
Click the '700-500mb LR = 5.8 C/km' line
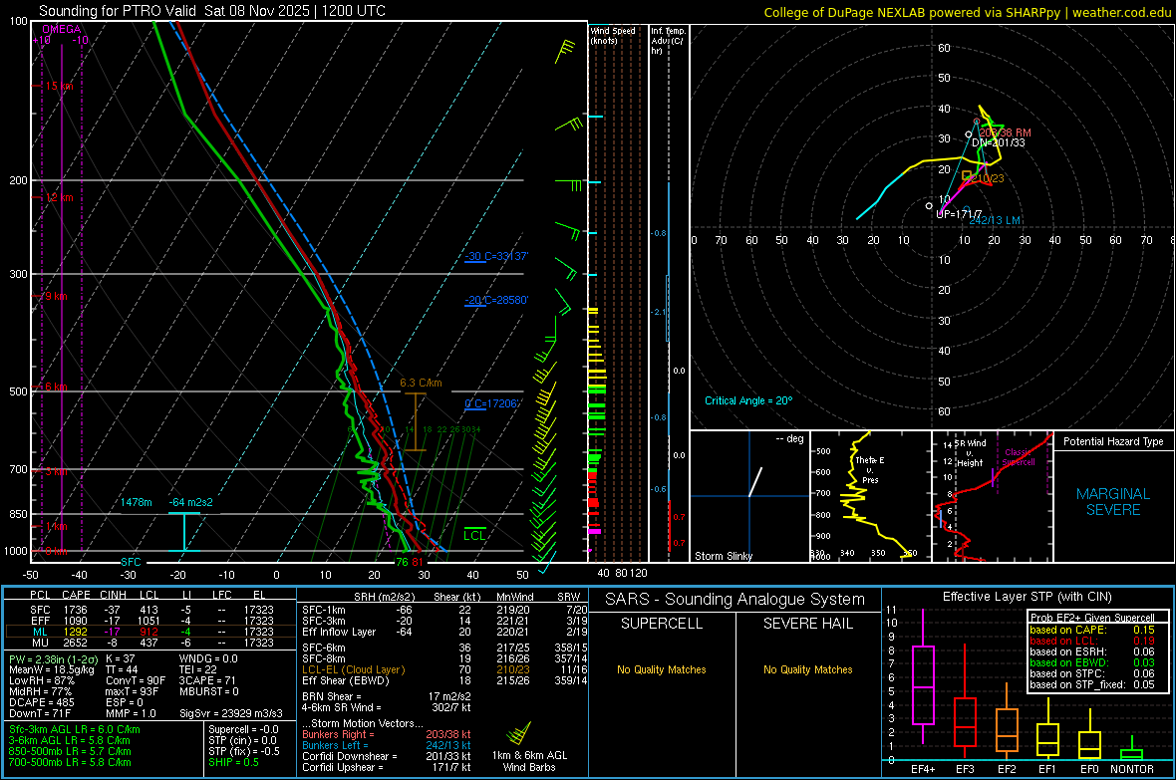click(x=70, y=762)
